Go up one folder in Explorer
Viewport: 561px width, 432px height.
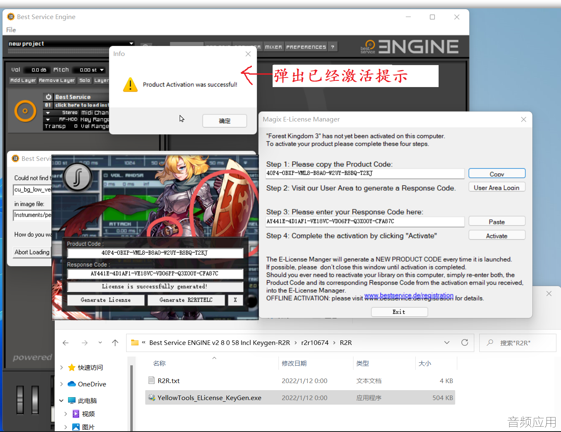coord(115,343)
